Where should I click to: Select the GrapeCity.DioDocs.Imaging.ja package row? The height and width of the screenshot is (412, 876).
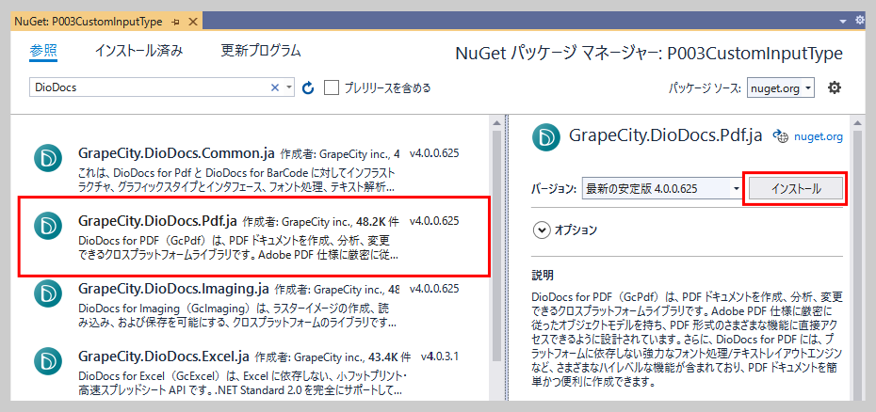pos(256,305)
